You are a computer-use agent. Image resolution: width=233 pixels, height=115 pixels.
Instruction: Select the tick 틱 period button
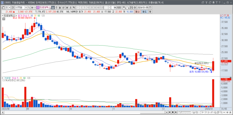74,8
